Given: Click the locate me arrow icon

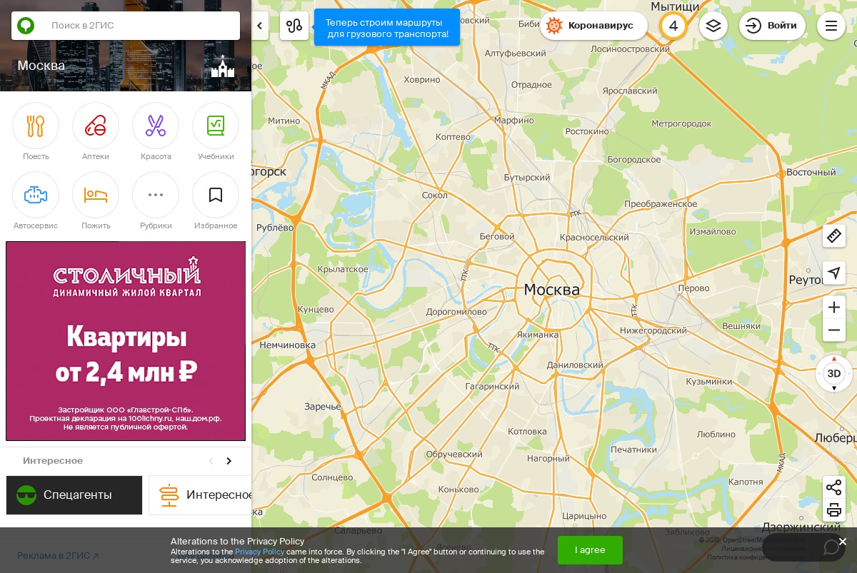Looking at the screenshot, I should click(x=834, y=273).
